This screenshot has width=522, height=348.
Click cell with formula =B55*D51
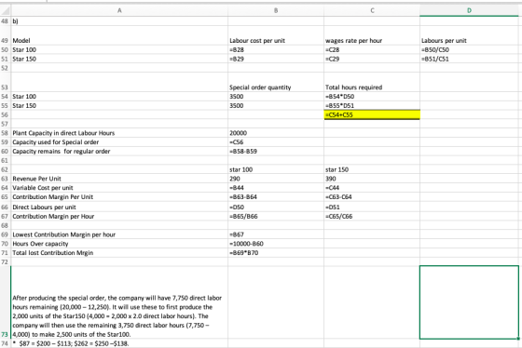tap(372, 106)
